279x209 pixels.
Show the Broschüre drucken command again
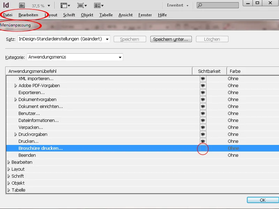[x=203, y=148]
